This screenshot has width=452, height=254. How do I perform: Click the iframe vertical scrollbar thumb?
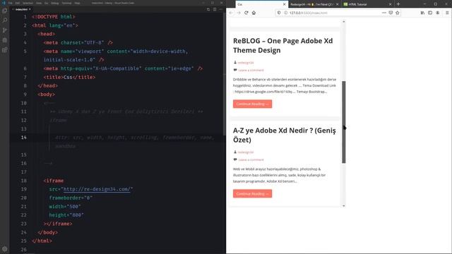[x=344, y=122]
